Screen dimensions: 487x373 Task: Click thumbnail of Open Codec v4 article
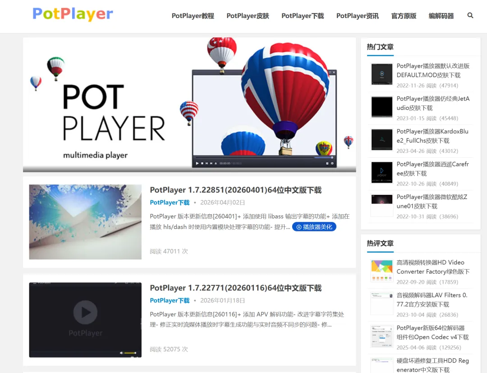pyautogui.click(x=382, y=336)
